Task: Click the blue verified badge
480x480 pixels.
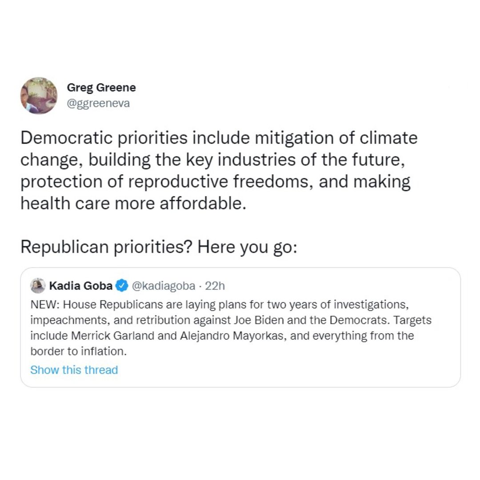Action: pos(122,285)
